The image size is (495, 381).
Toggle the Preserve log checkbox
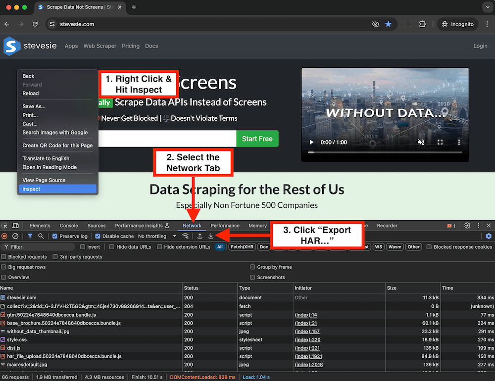tap(55, 236)
